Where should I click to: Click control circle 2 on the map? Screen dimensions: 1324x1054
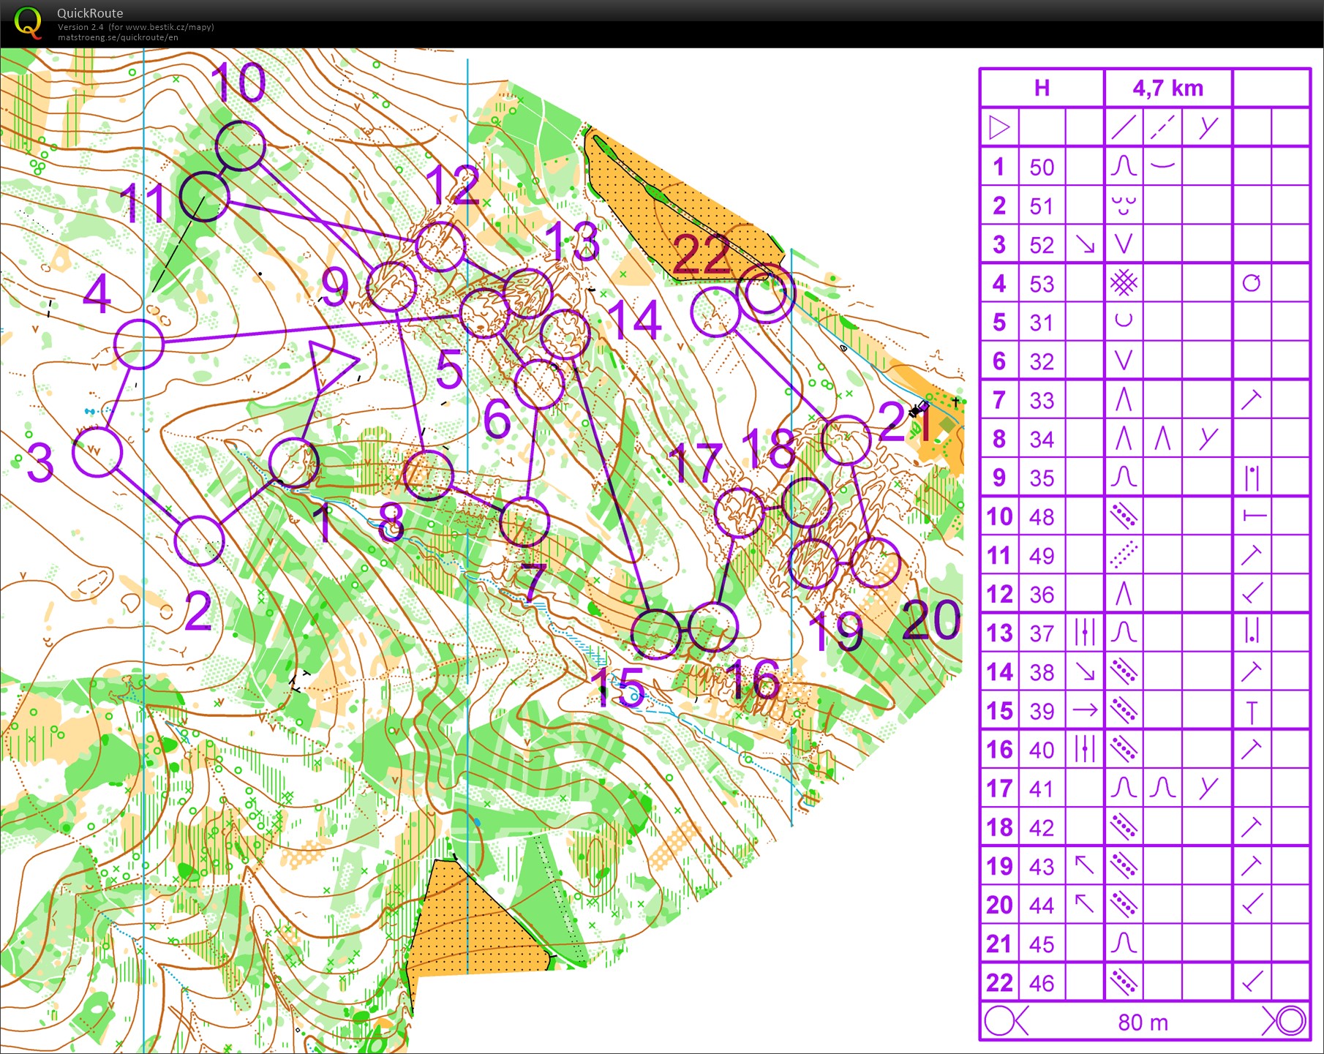tap(199, 541)
